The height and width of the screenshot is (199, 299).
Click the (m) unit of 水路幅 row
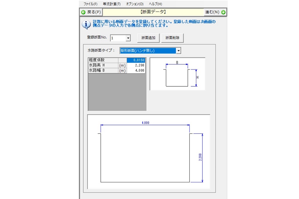point(122,71)
